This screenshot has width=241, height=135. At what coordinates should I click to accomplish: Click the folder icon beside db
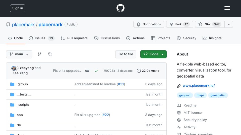pos(12,125)
